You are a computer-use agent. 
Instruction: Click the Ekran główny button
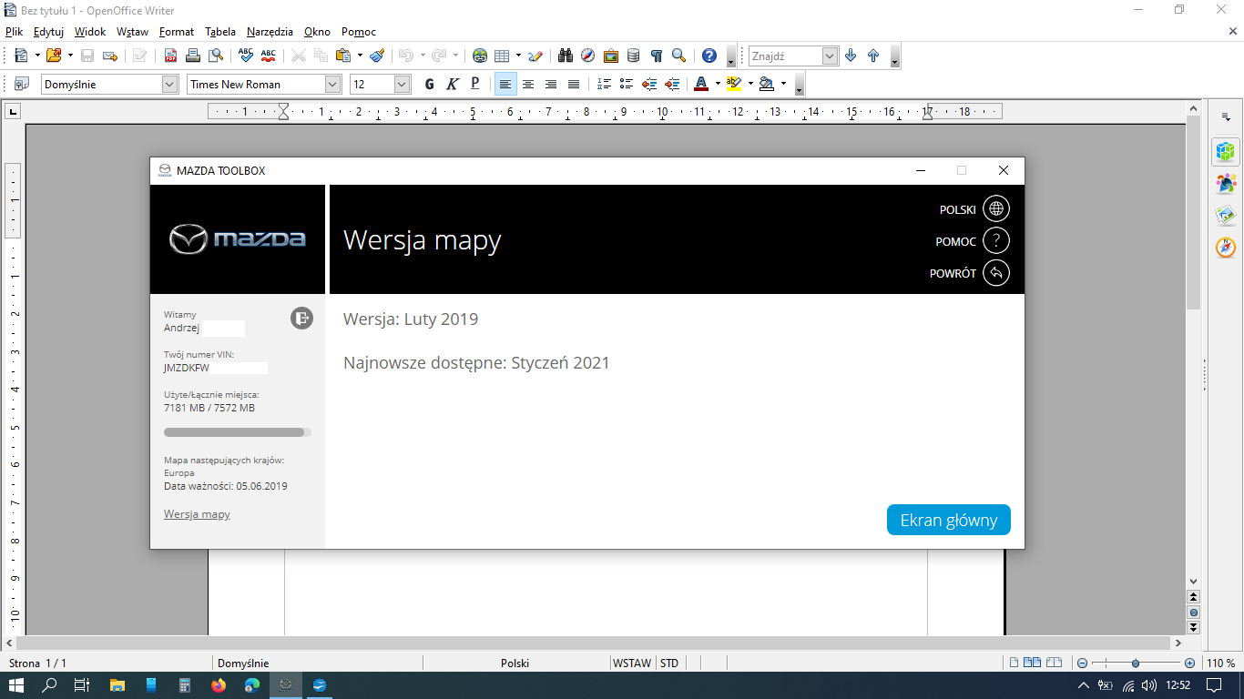(948, 521)
